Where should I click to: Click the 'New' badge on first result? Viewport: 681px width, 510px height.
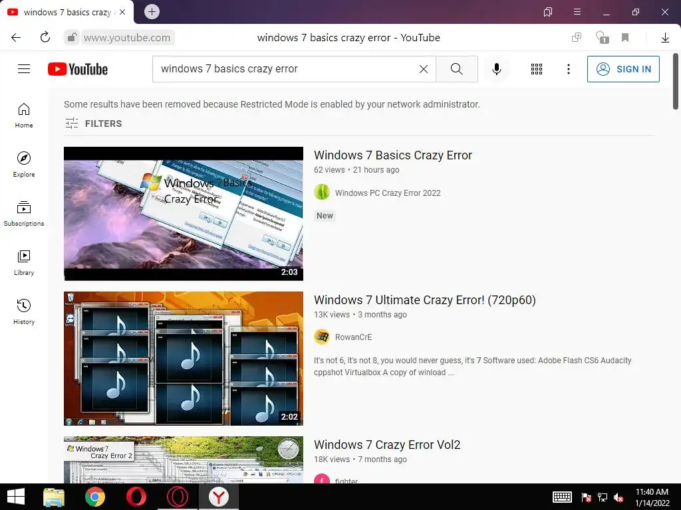point(325,216)
